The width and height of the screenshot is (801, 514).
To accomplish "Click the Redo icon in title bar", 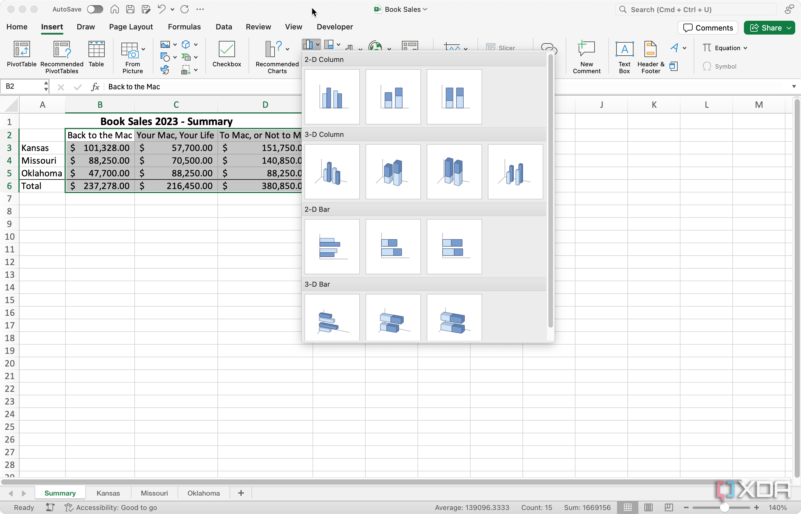I will 184,9.
